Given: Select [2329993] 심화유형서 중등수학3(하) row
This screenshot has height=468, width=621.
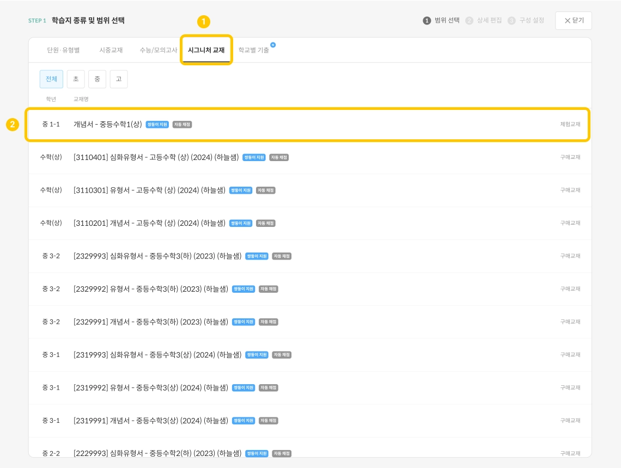Looking at the screenshot, I should tap(310, 256).
